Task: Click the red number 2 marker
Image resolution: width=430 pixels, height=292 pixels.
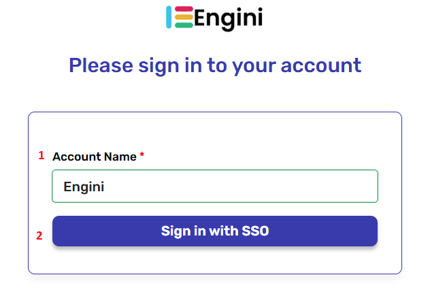Action: 39,236
